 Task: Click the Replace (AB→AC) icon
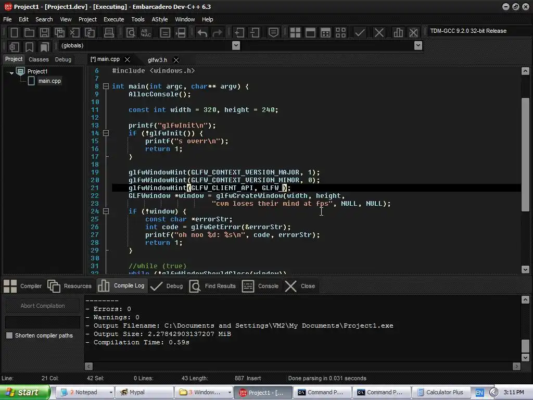(146, 33)
